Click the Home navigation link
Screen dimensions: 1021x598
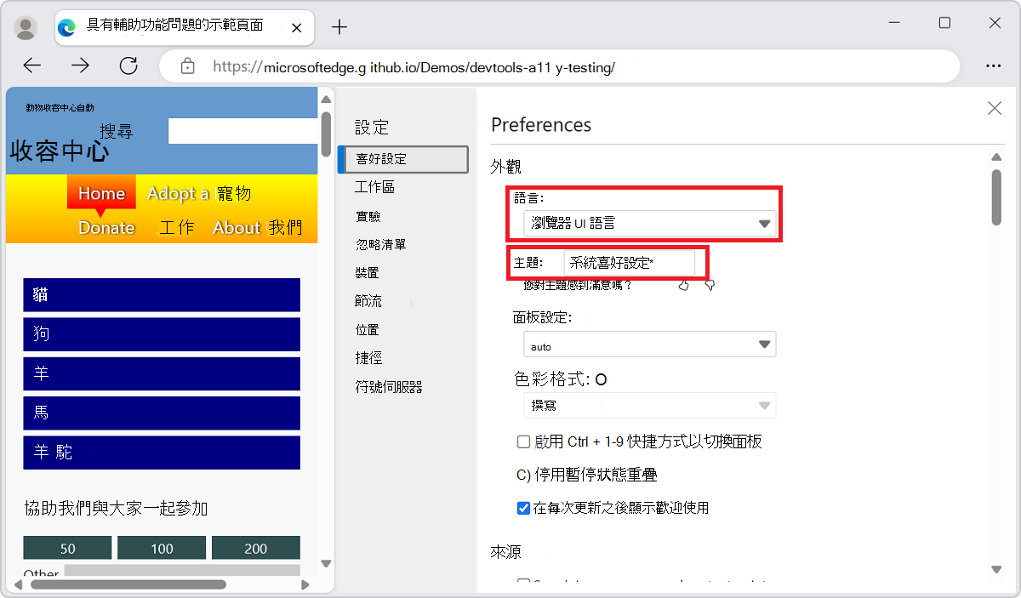[x=100, y=193]
